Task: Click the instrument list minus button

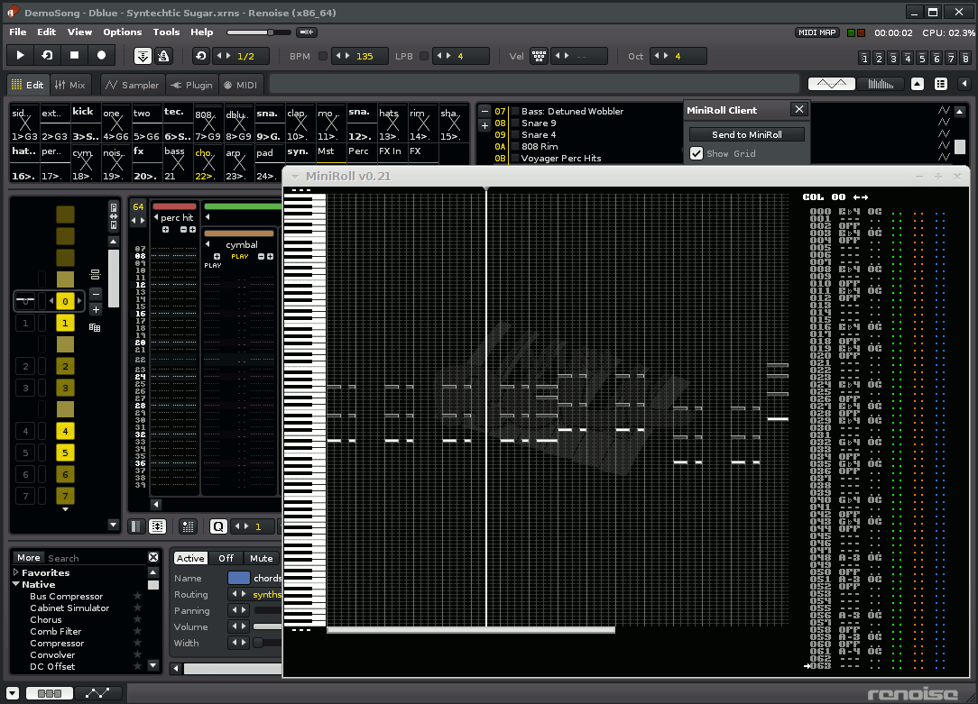Action: tap(484, 111)
